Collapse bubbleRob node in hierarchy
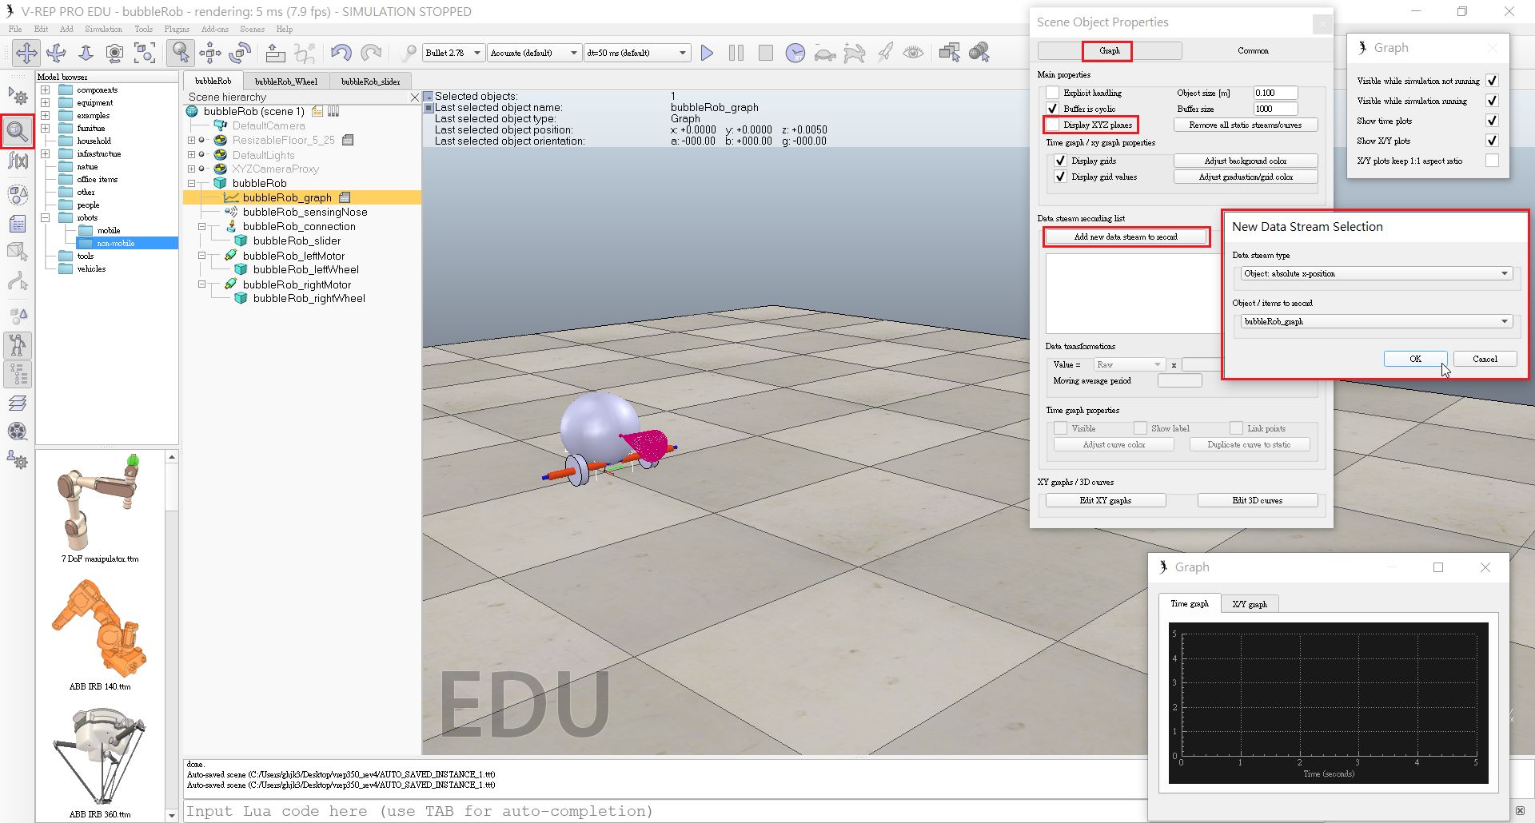 click(192, 183)
